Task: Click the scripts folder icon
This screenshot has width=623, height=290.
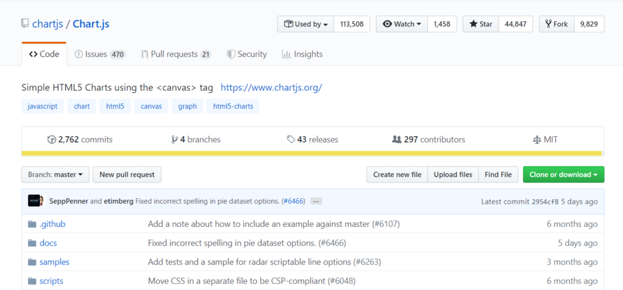Action: pyautogui.click(x=32, y=281)
